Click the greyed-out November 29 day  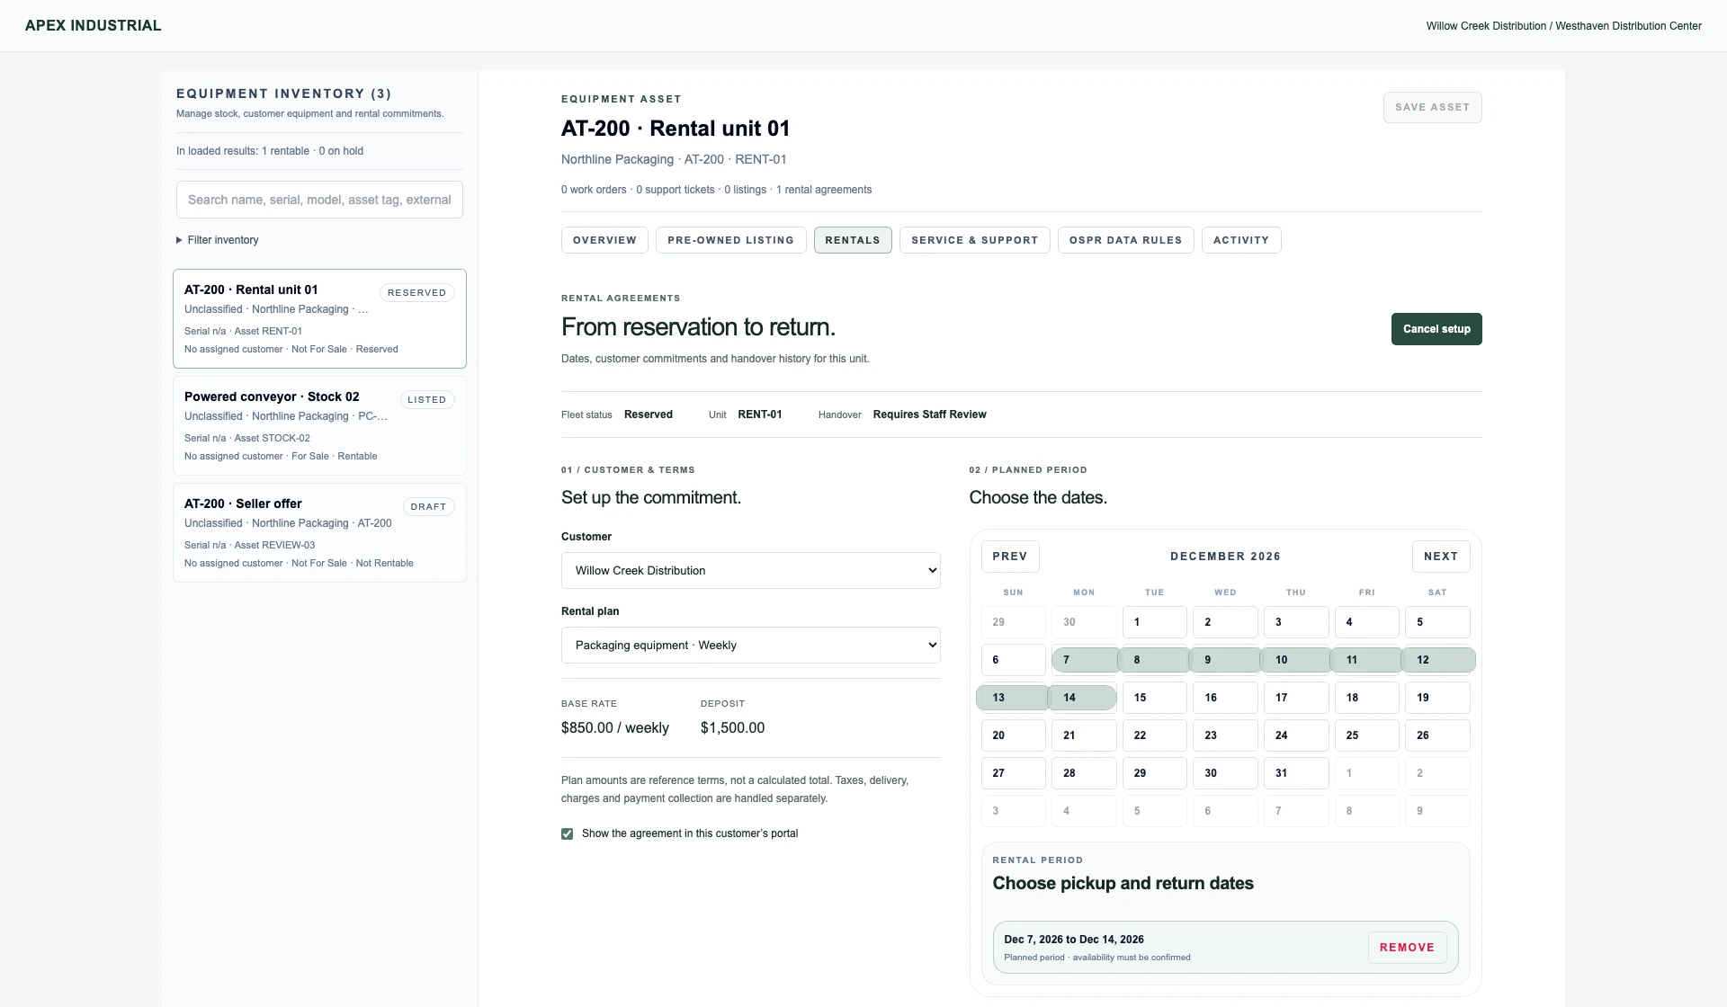[x=1013, y=622]
